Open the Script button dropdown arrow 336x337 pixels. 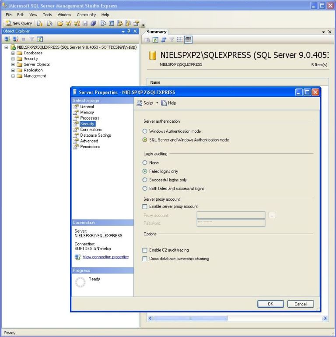[157, 103]
